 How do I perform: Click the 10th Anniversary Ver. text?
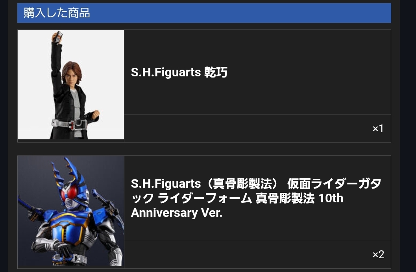coord(237,205)
